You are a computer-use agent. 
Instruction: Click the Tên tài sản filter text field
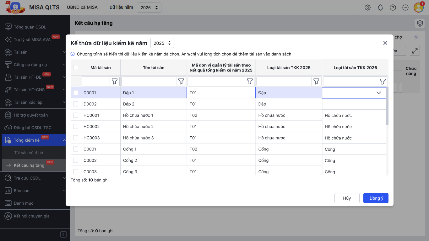(x=149, y=81)
